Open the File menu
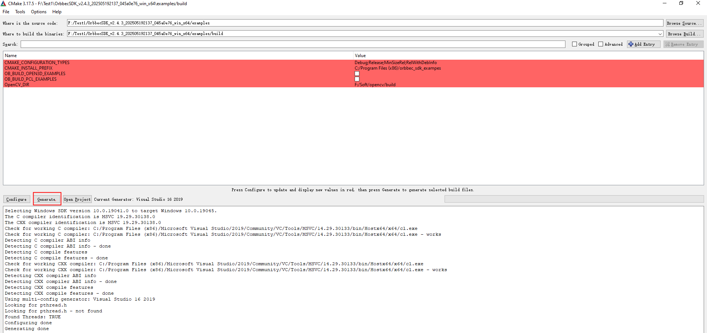 [6, 12]
